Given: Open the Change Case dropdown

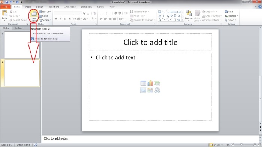Looking at the screenshot, I should click(85, 19).
